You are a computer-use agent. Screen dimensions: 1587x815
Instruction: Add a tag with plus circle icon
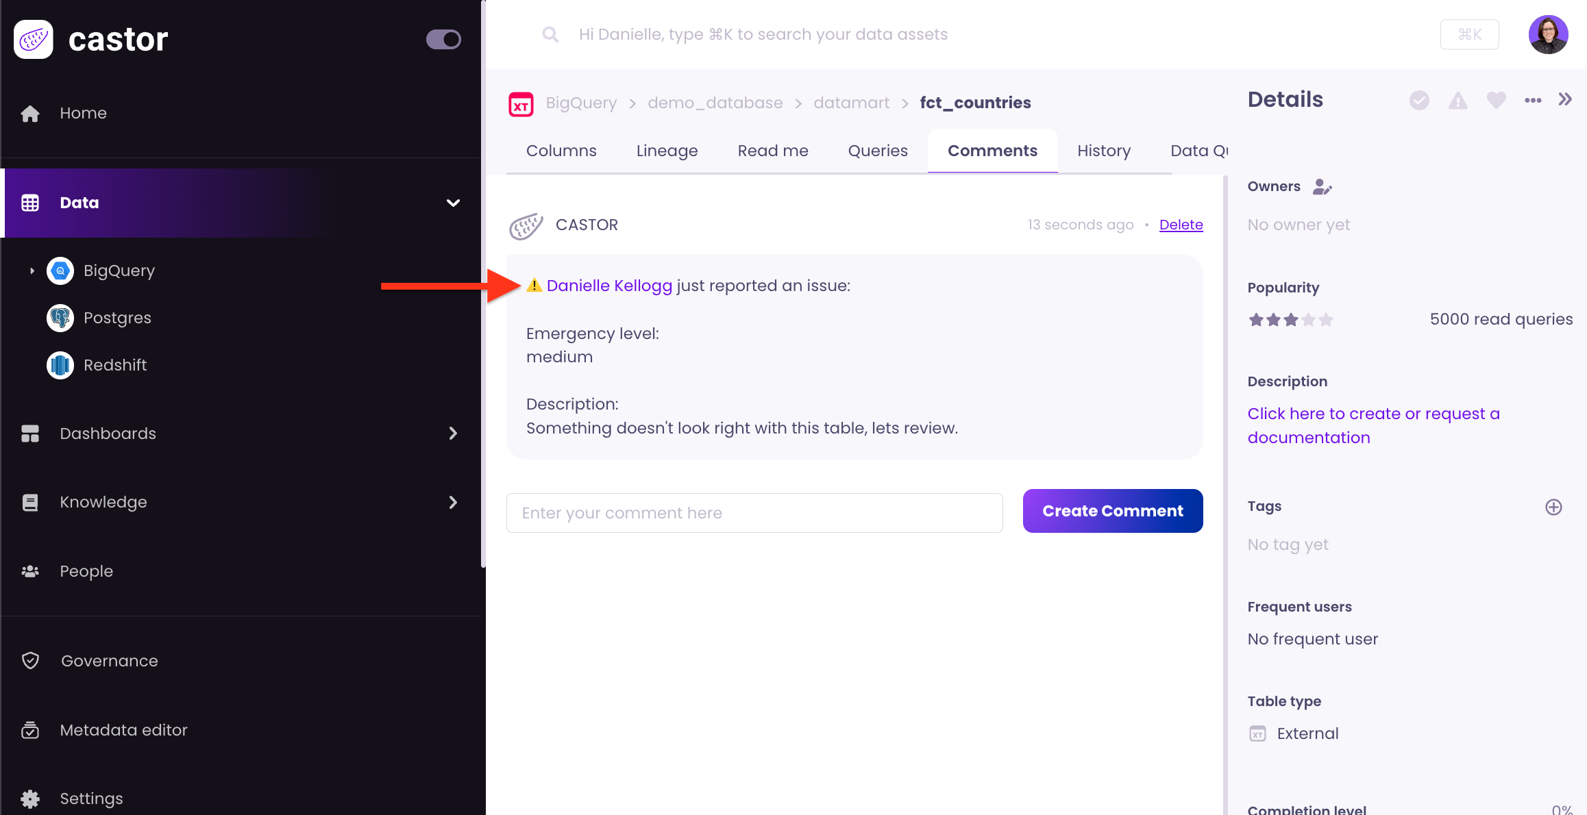pyautogui.click(x=1553, y=507)
